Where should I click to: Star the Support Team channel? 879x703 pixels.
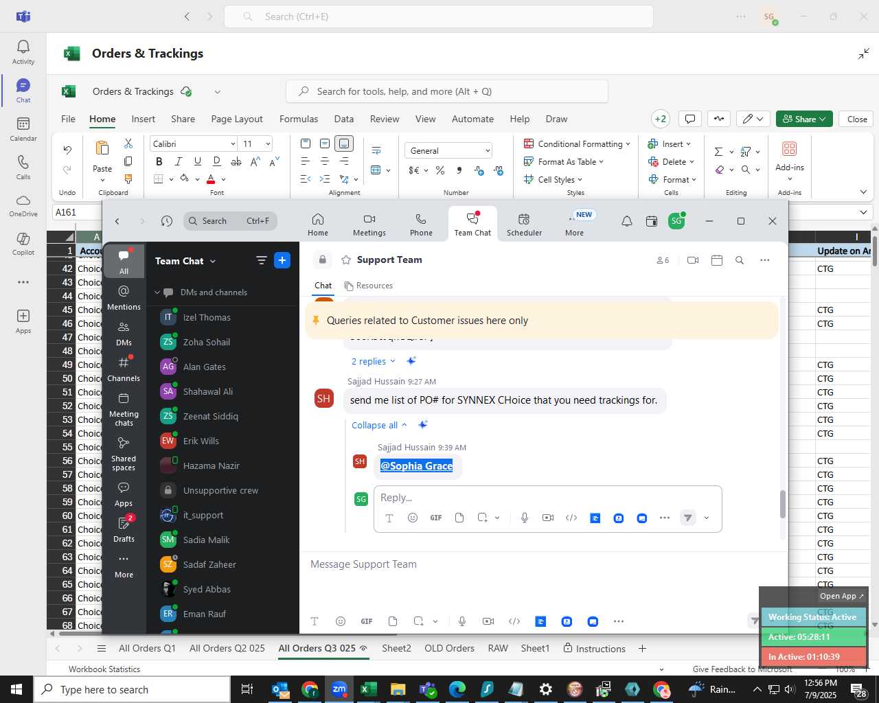pyautogui.click(x=346, y=260)
